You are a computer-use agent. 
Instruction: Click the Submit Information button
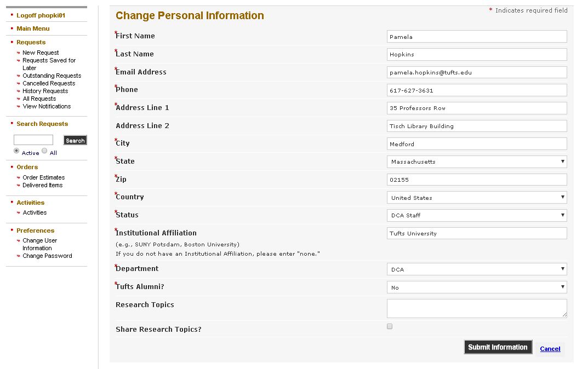[x=498, y=347]
